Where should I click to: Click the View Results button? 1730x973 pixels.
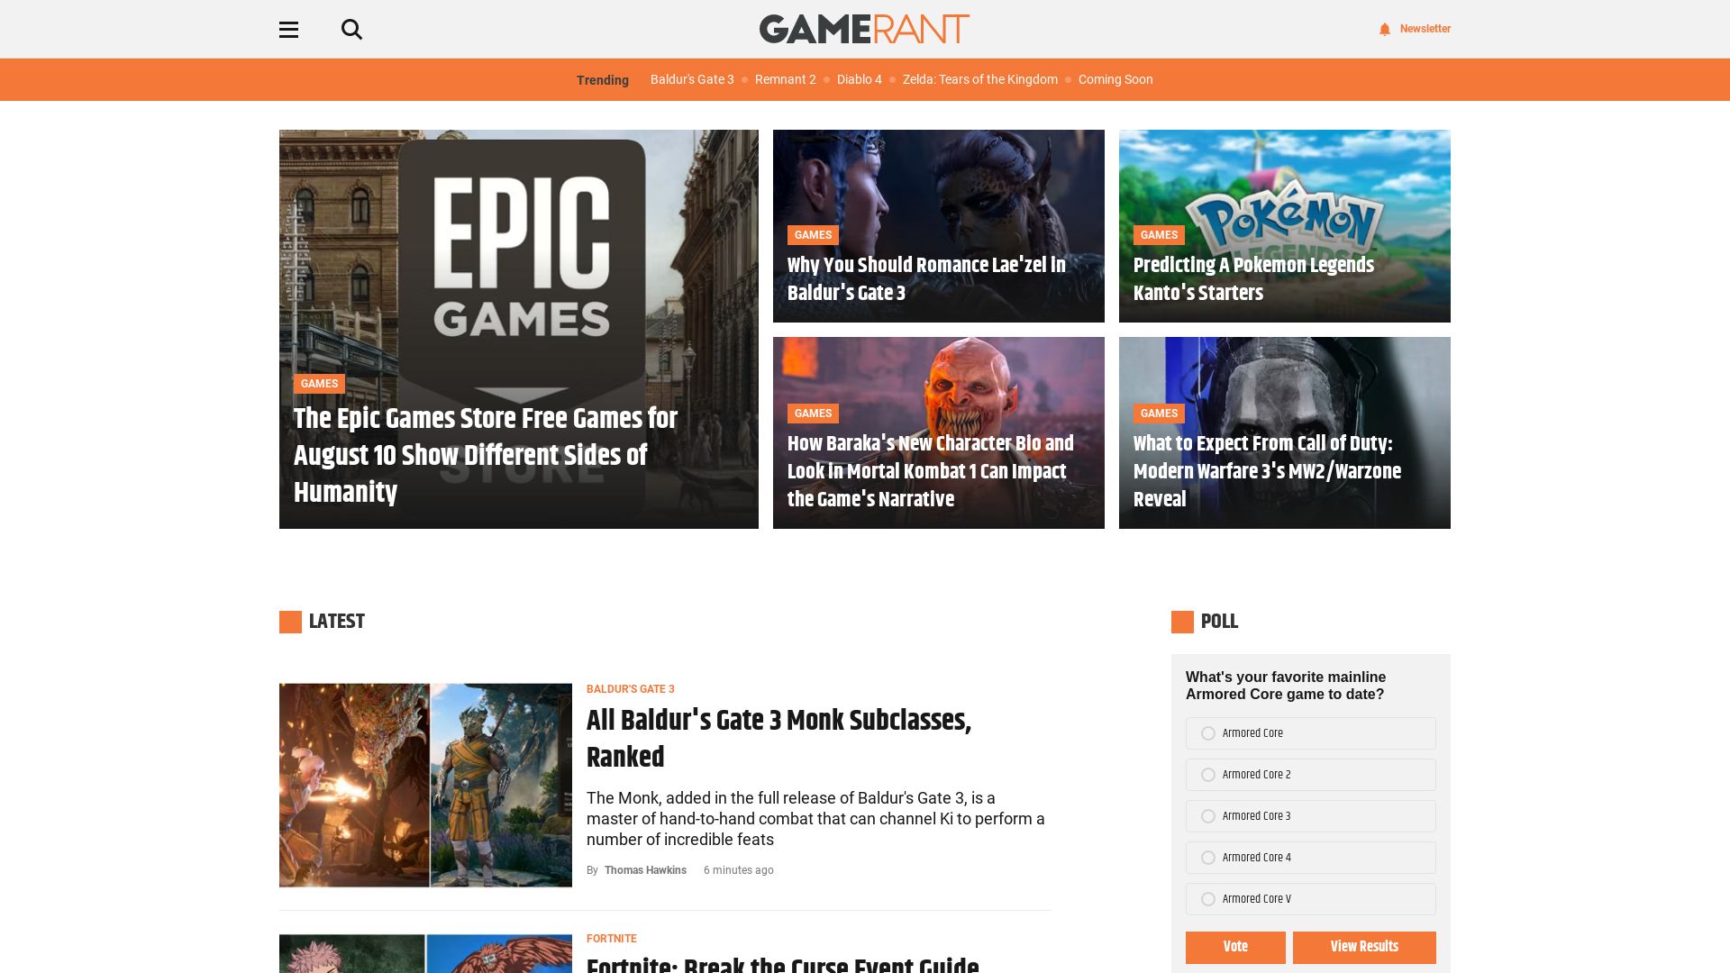point(1364,947)
